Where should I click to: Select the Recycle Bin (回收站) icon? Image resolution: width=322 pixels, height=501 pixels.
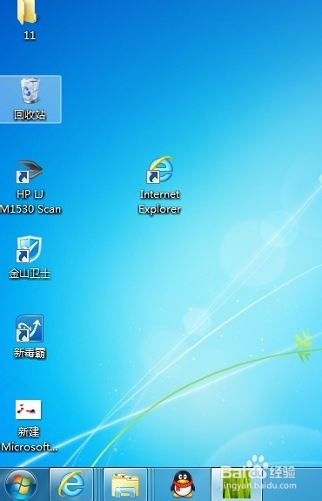coord(30,91)
